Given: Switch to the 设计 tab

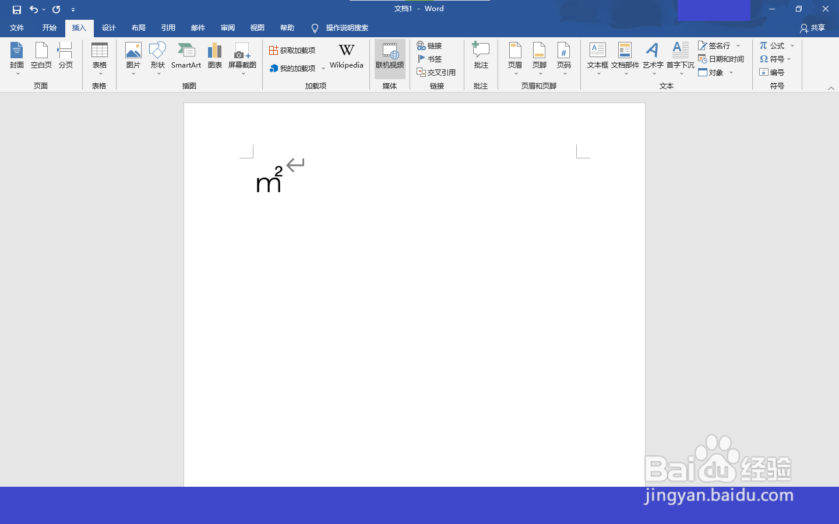Looking at the screenshot, I should pyautogui.click(x=109, y=28).
